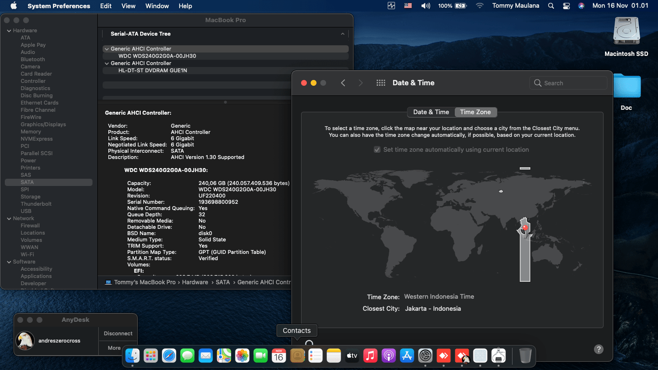Open the Trash in the dock
Image resolution: width=658 pixels, height=370 pixels.
(x=525, y=356)
